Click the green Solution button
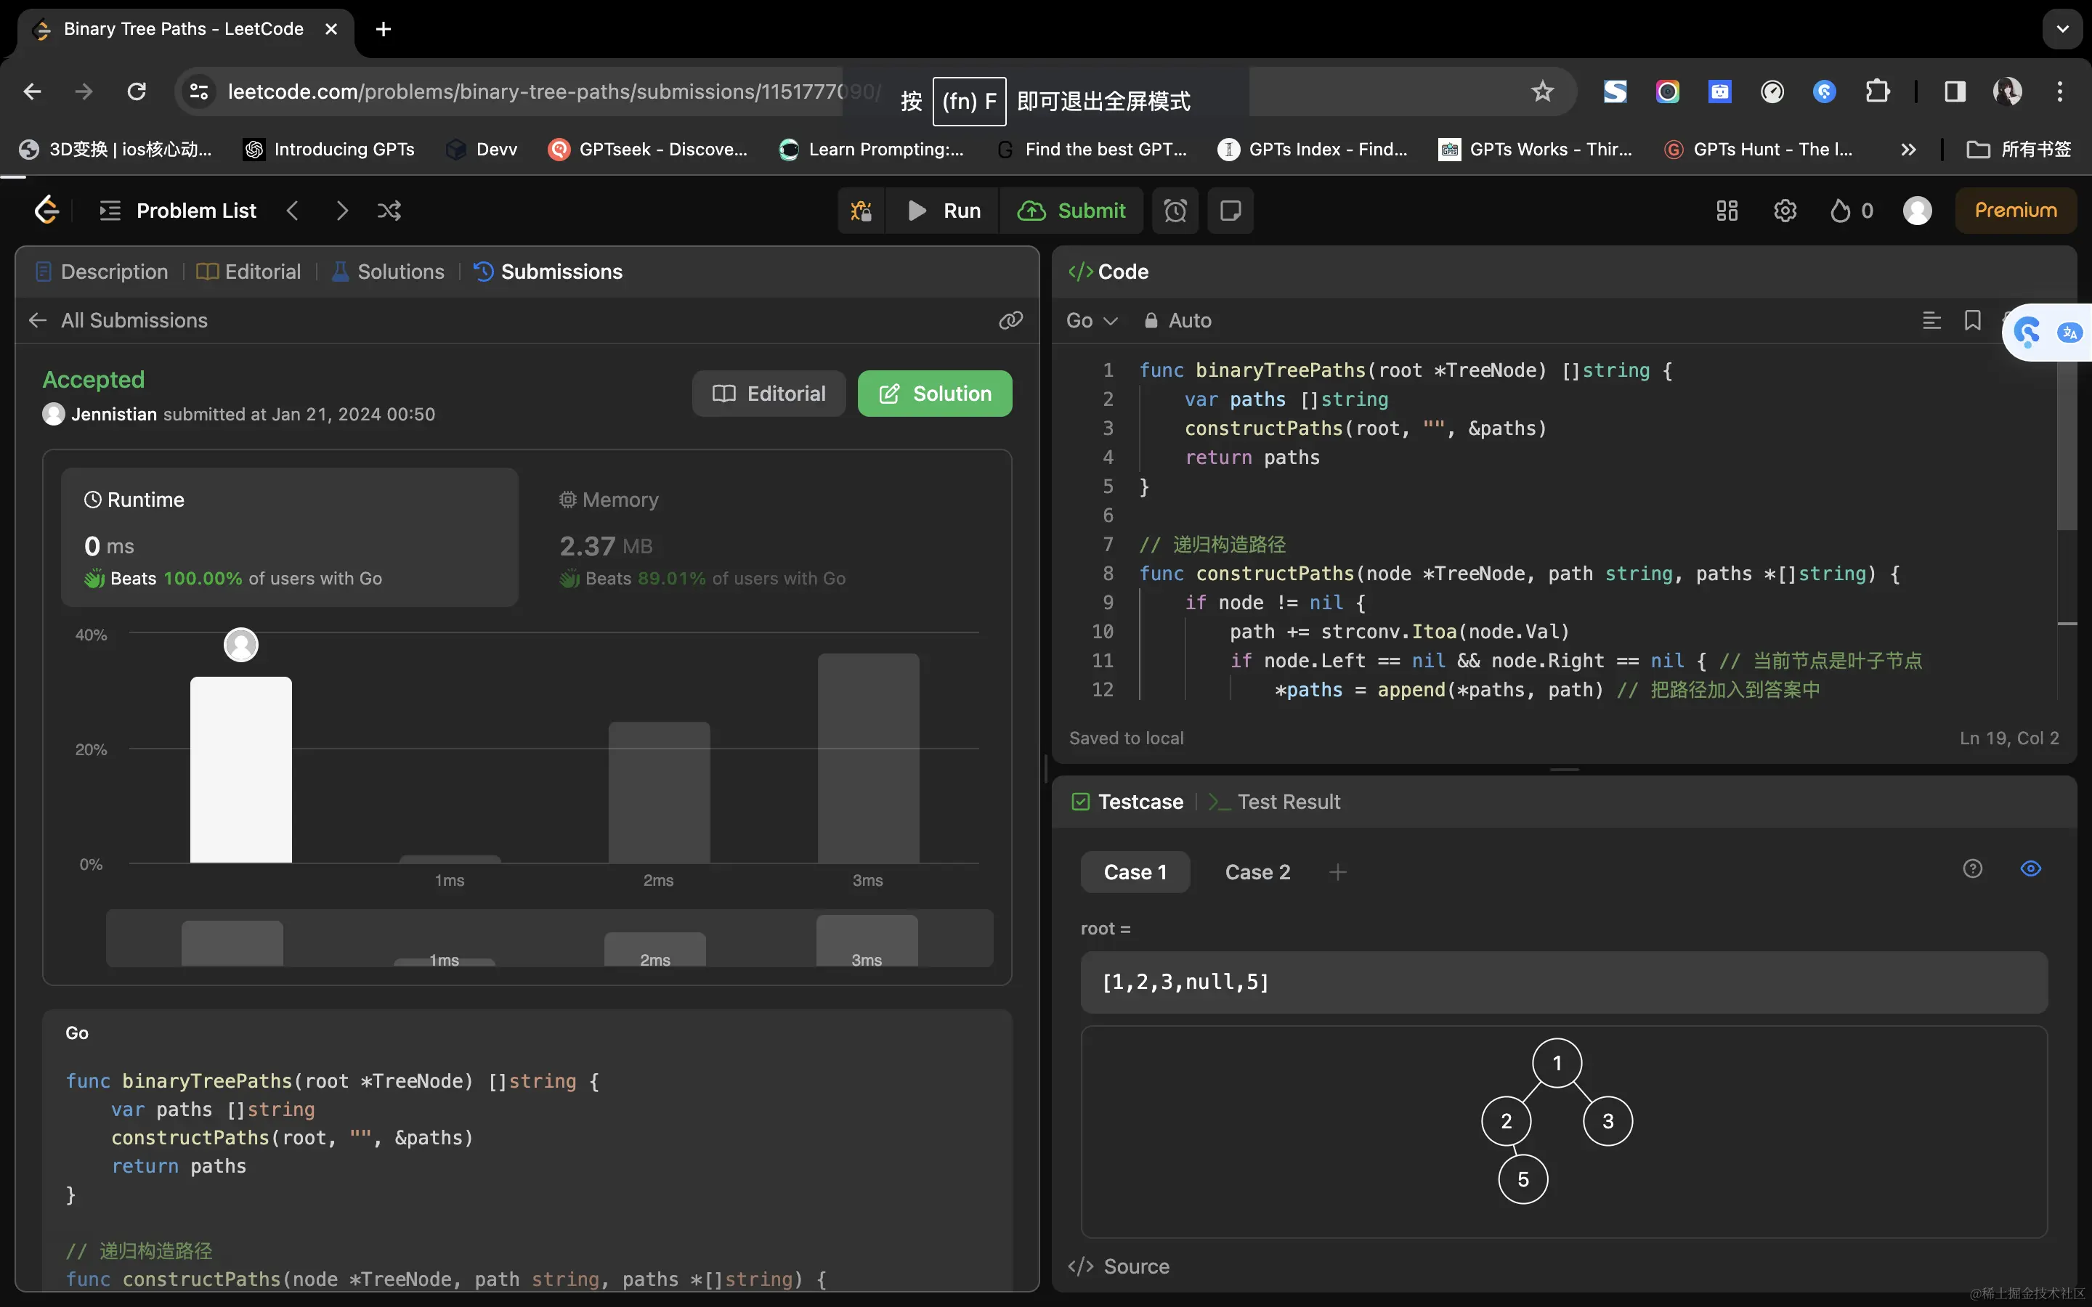Viewport: 2092px width, 1307px height. point(933,394)
